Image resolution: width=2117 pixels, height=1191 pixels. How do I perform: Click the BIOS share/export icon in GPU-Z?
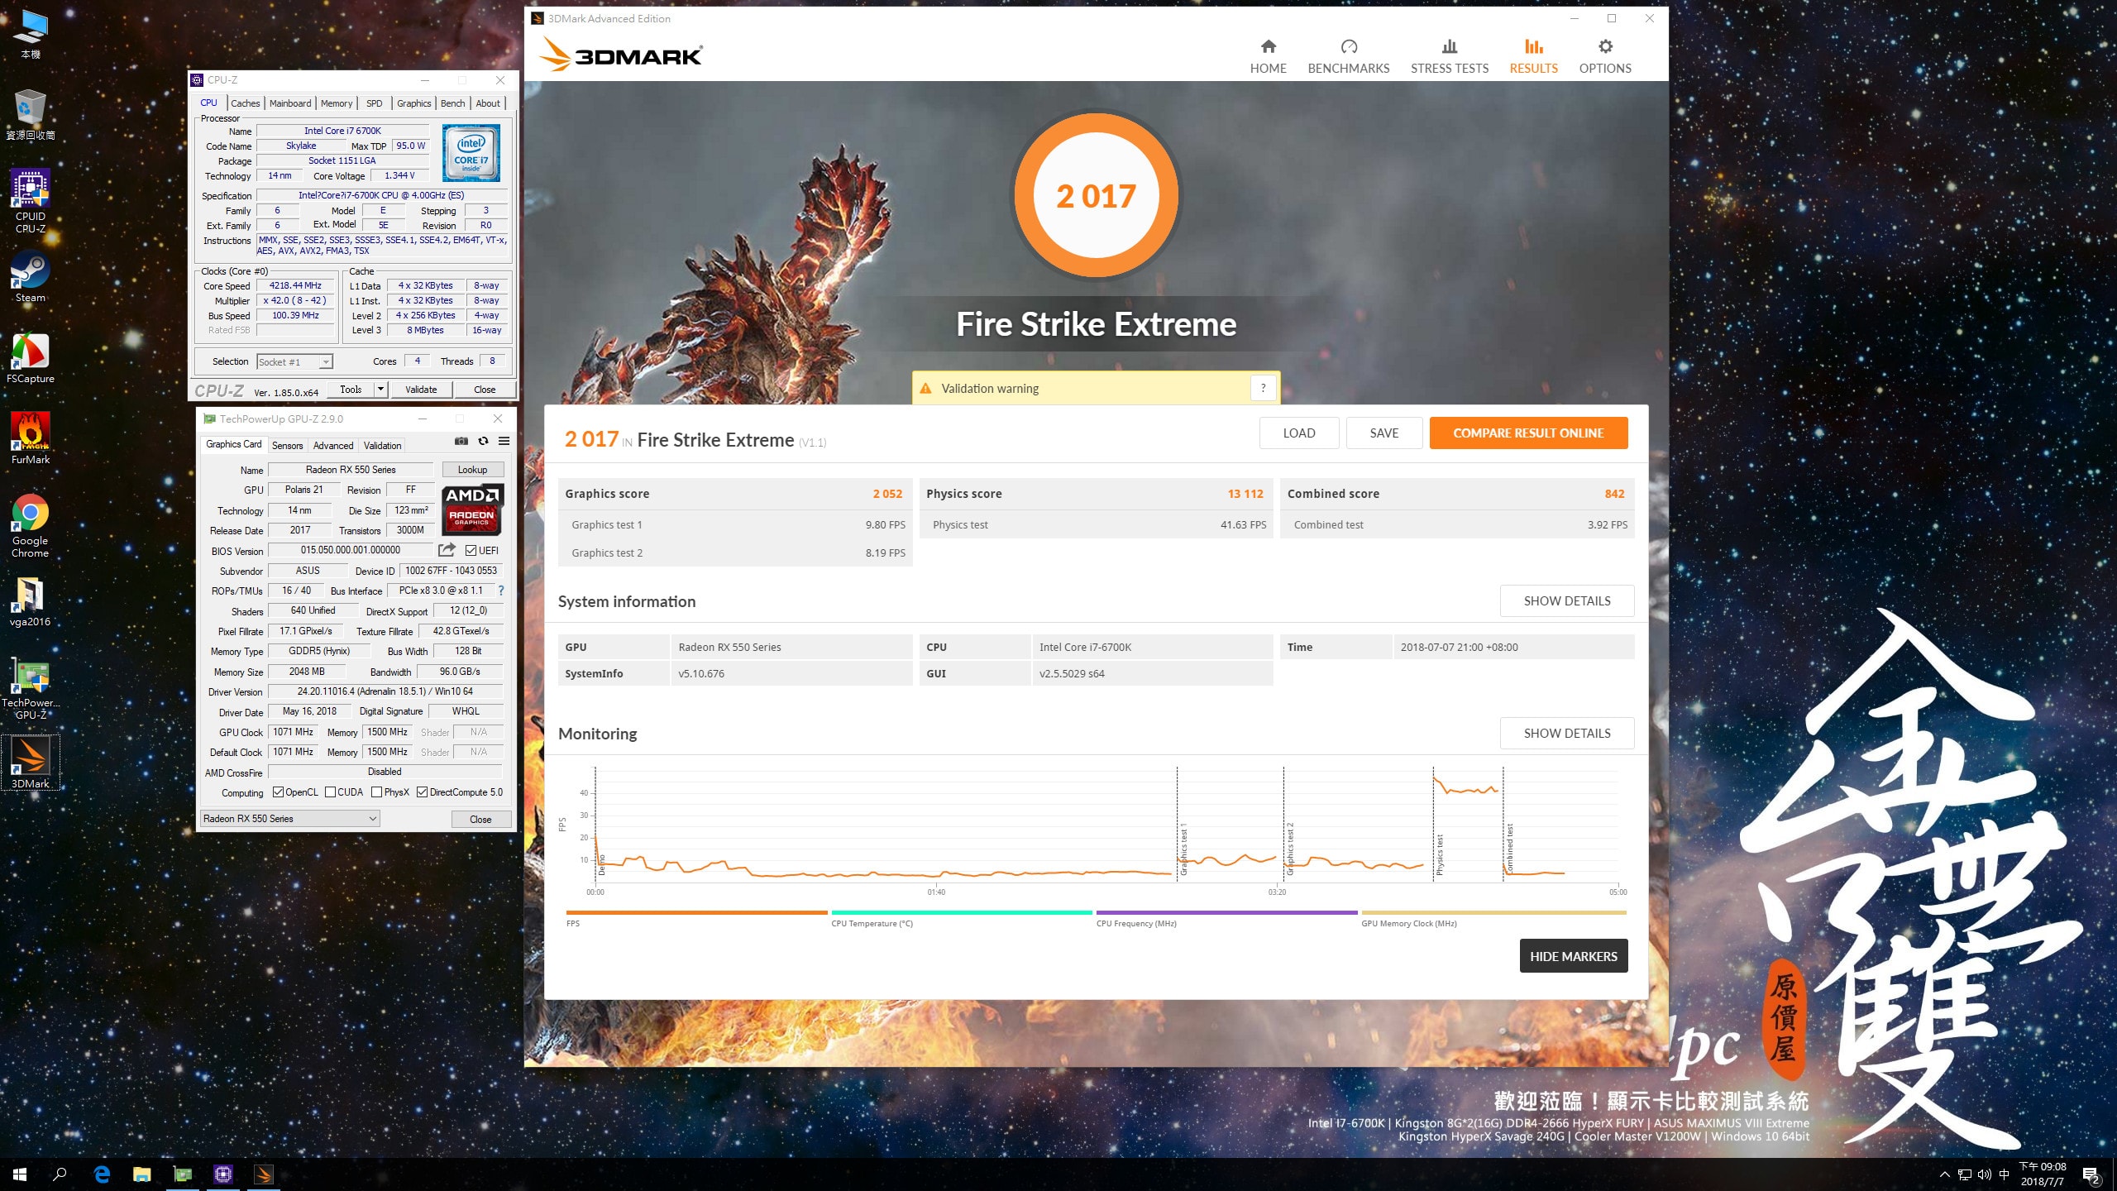tap(447, 550)
